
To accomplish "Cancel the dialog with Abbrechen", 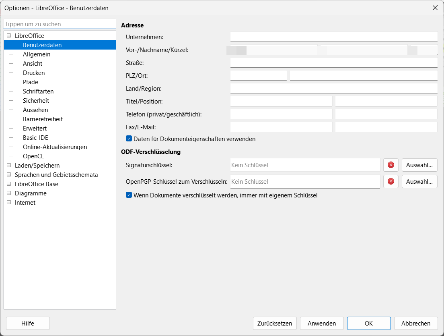I will (416, 323).
